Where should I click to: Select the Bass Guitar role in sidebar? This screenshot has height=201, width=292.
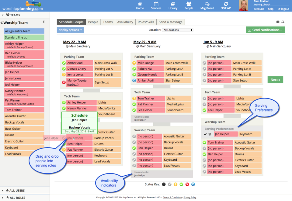click(x=24, y=129)
